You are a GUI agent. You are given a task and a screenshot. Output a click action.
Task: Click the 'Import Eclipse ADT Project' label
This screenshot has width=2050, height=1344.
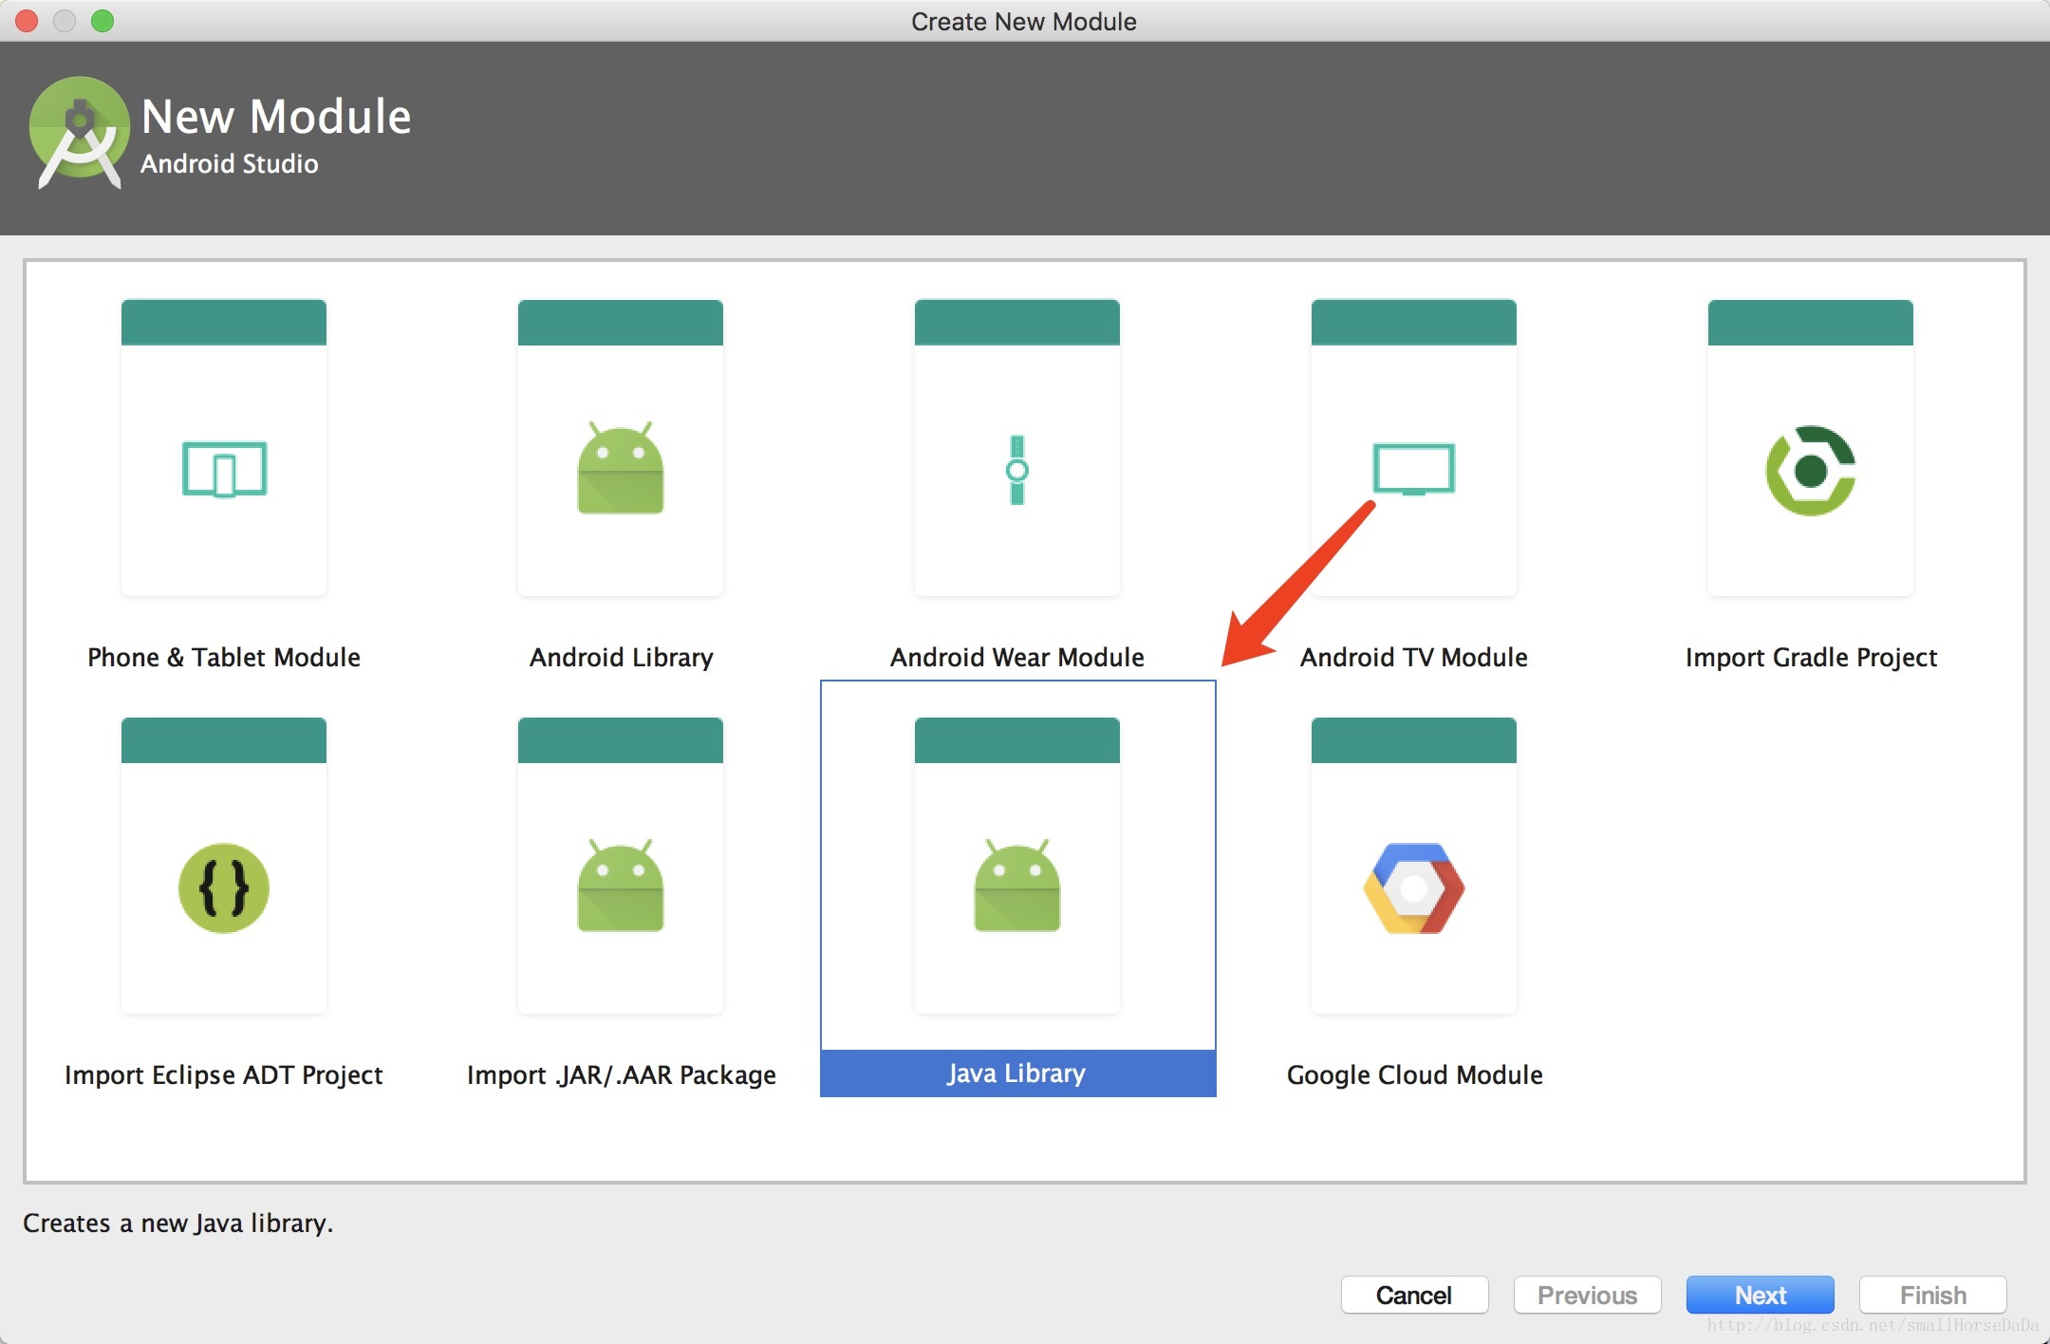[224, 1074]
